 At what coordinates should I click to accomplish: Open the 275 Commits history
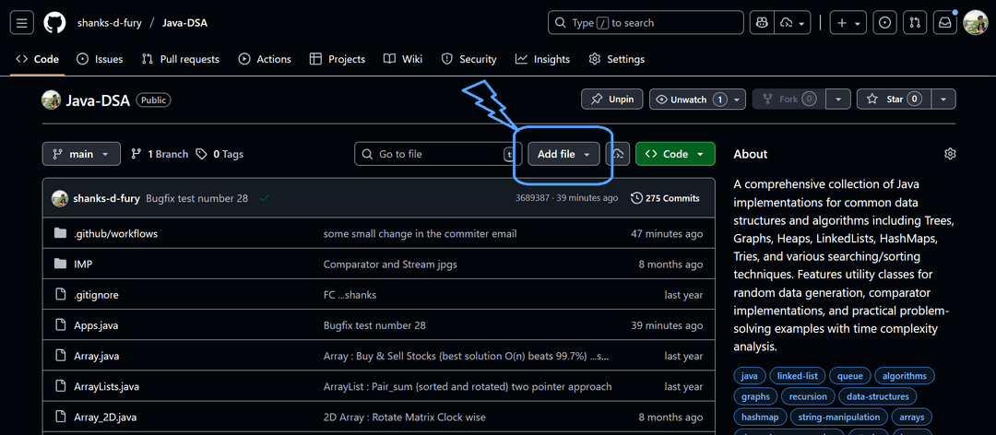665,198
